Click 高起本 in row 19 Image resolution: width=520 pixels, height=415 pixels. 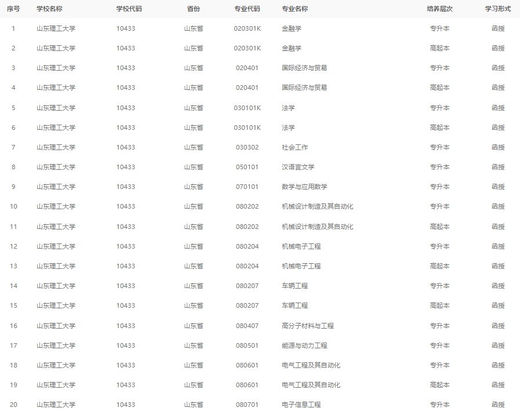click(x=440, y=385)
